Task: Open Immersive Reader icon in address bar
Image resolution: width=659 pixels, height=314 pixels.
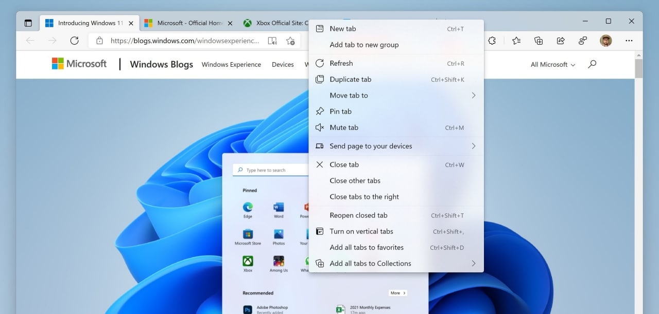Action: (x=272, y=41)
